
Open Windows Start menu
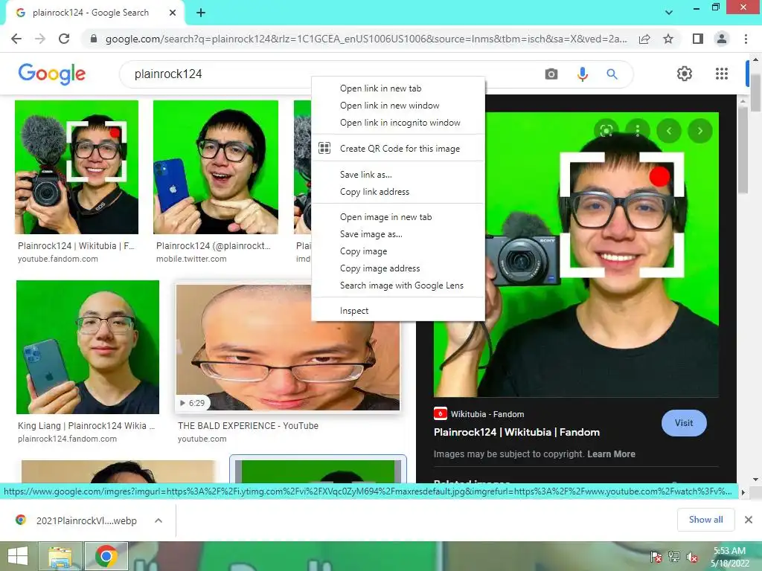[18, 556]
